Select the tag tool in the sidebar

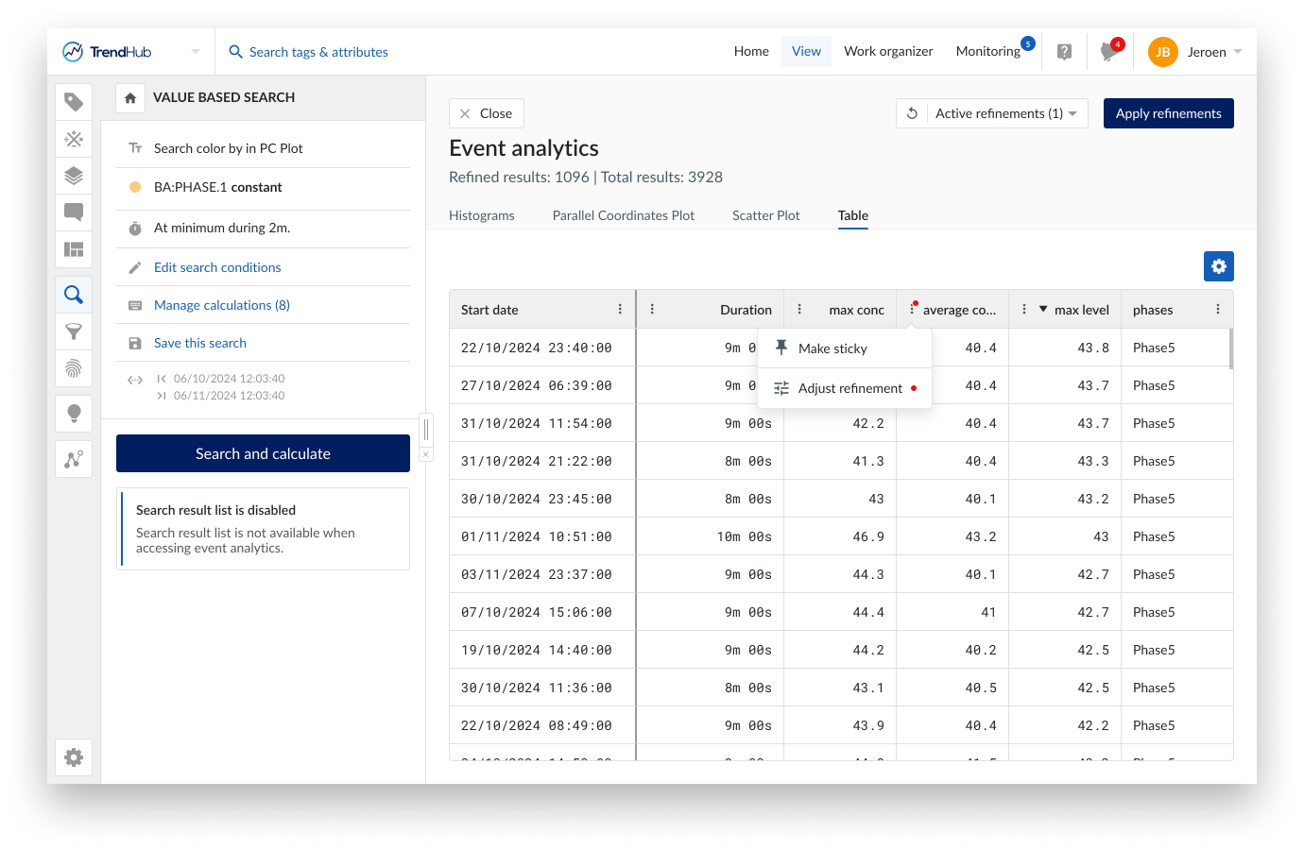point(74,101)
